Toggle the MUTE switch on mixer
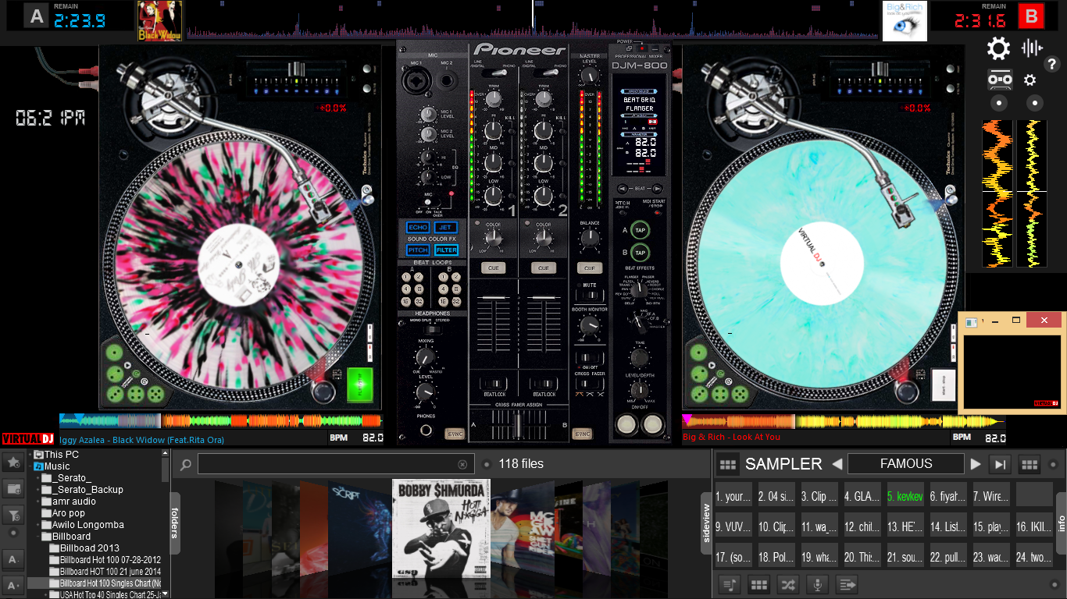 click(590, 296)
